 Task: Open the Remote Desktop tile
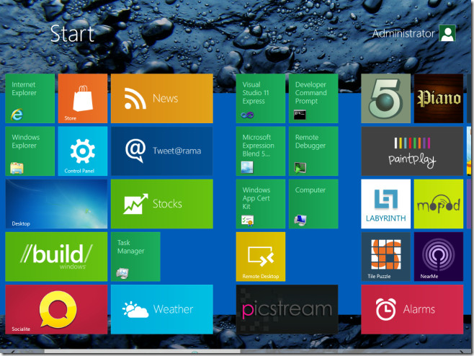click(x=261, y=257)
